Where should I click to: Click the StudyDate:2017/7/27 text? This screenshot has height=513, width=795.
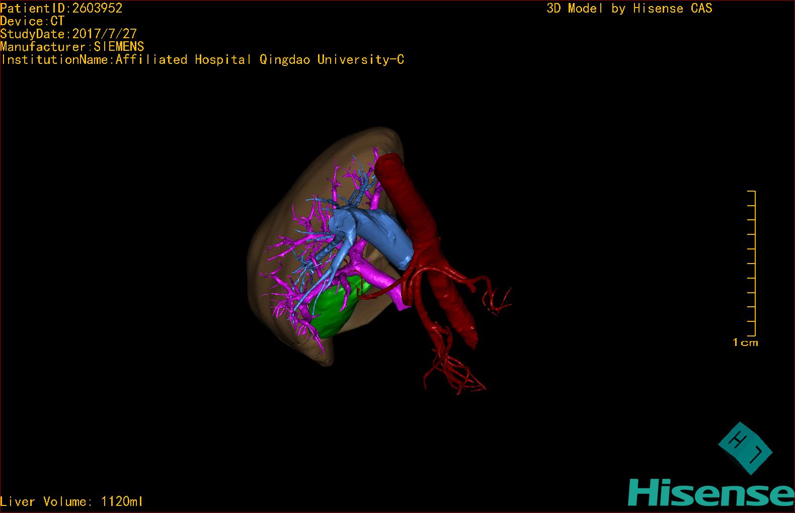coord(68,34)
